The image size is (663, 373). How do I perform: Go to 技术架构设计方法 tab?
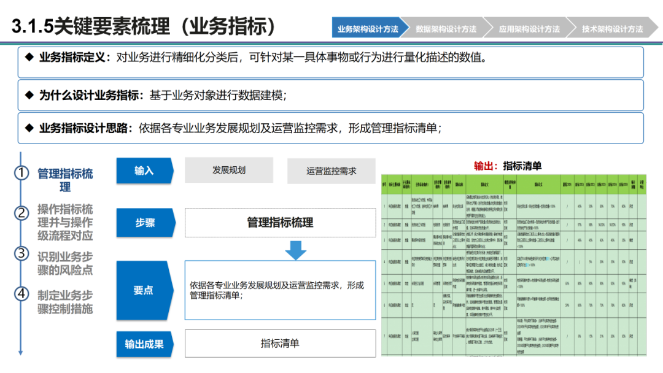coord(612,28)
